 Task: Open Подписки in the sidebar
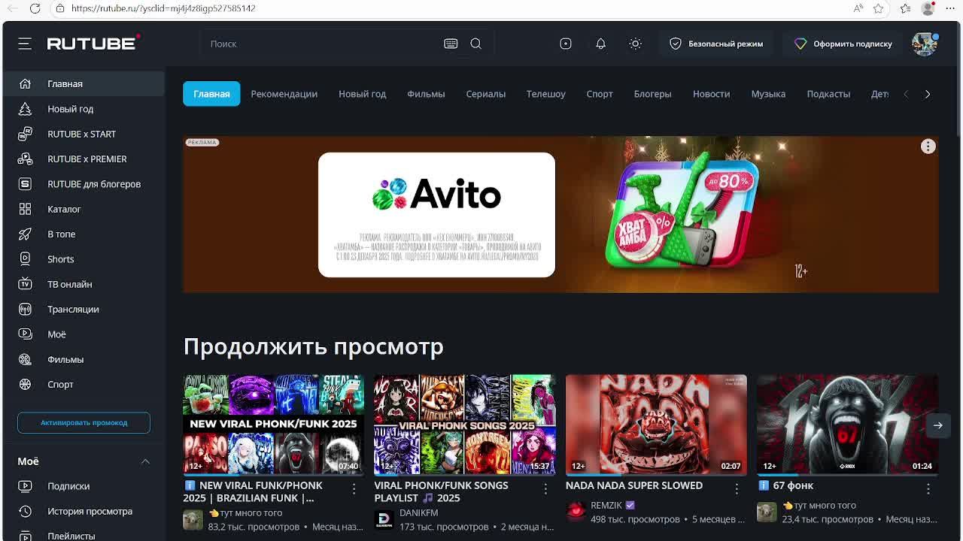coord(83,486)
